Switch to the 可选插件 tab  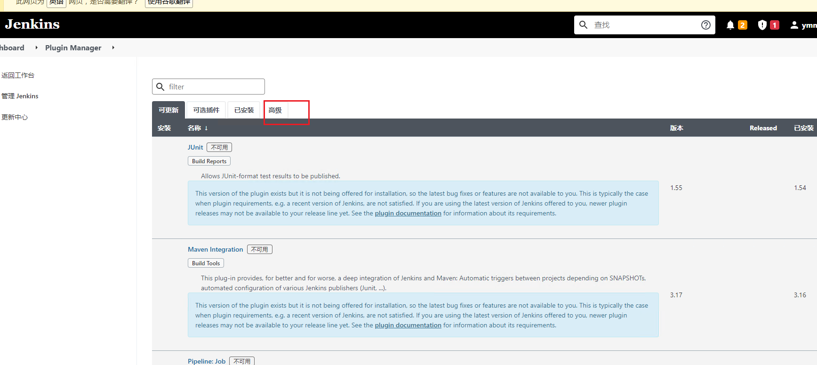click(206, 110)
